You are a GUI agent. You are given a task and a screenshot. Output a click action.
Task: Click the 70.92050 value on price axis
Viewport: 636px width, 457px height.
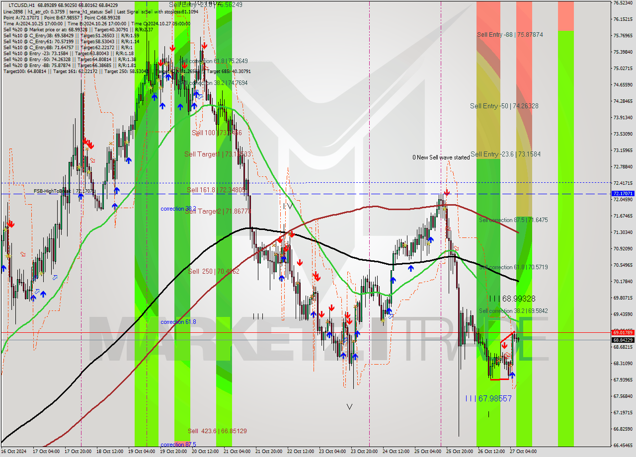pyautogui.click(x=623, y=248)
